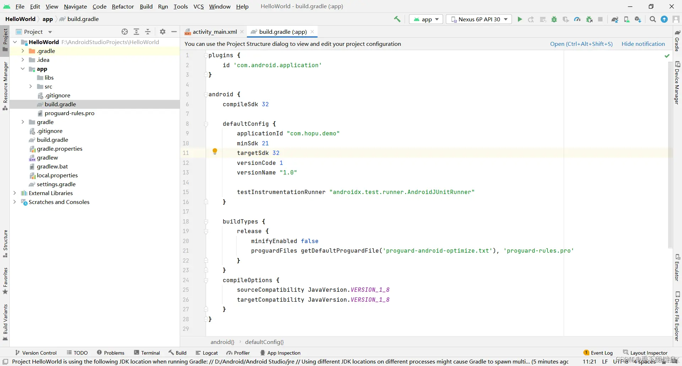Image resolution: width=682 pixels, height=366 pixels.
Task: Toggle the Structure tool window
Action: [5, 244]
